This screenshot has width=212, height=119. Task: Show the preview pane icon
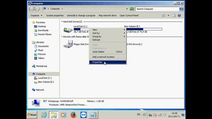point(174,16)
